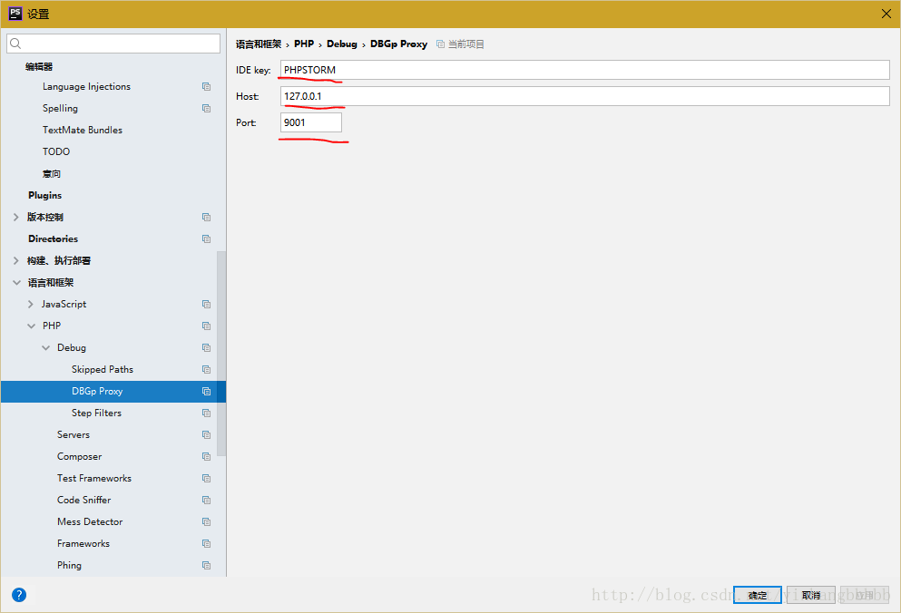Viewport: 901px width, 613px height.
Task: Open TextMate Bundles settings
Action: pos(83,131)
